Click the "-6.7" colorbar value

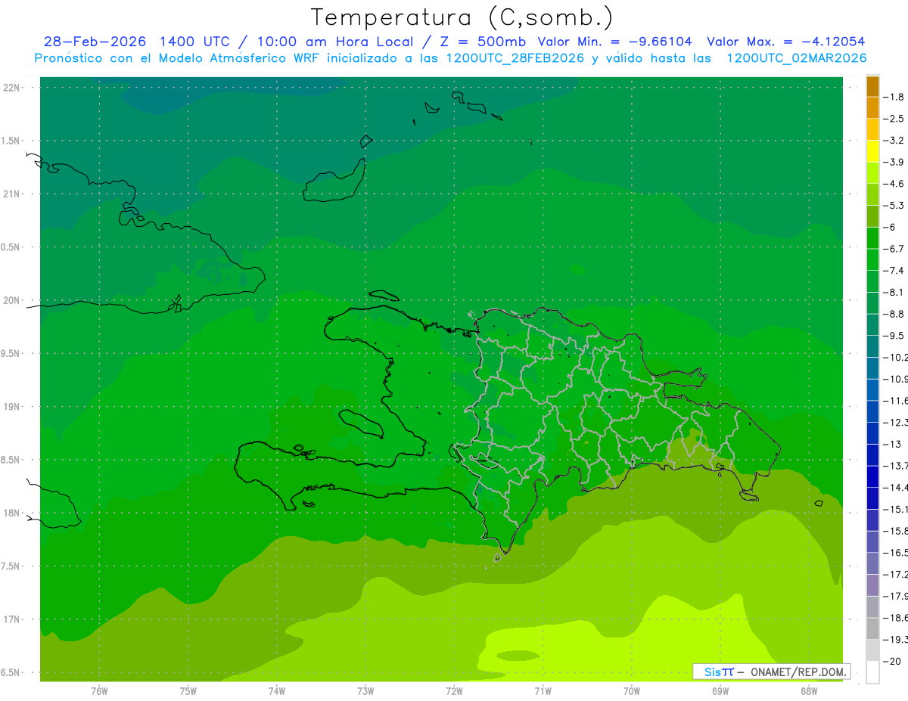click(894, 249)
